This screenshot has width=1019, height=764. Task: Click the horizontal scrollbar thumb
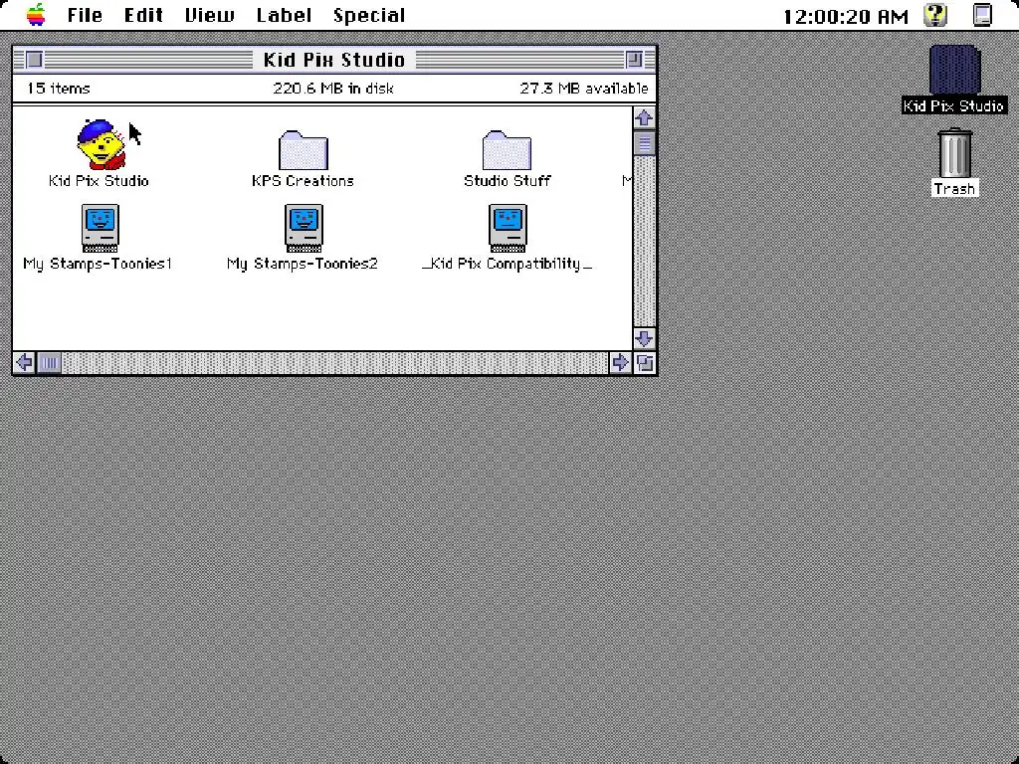point(50,362)
